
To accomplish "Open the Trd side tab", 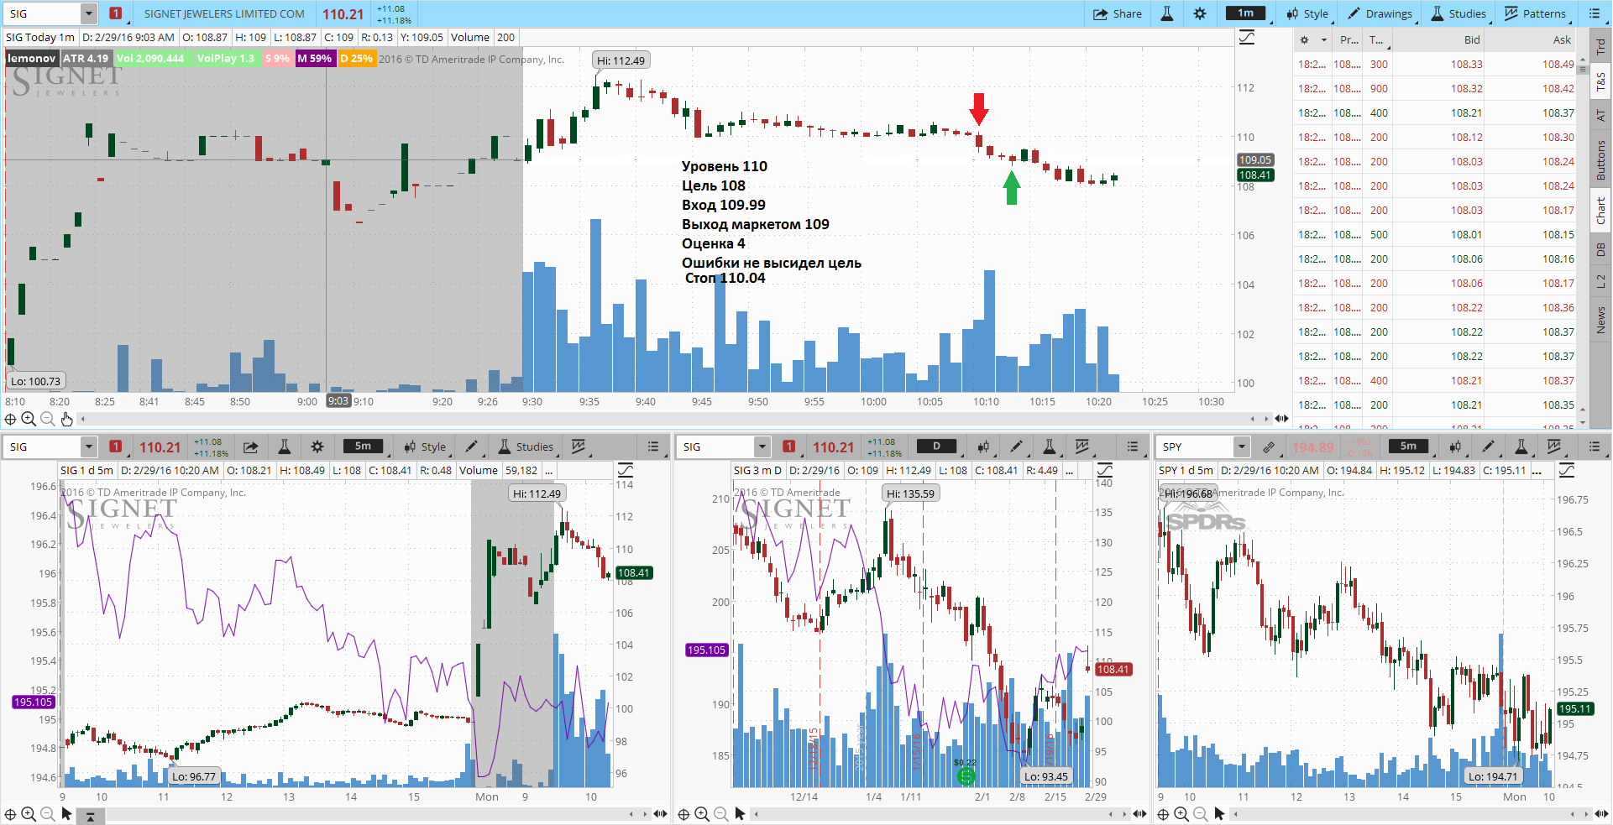I will click(x=1601, y=46).
